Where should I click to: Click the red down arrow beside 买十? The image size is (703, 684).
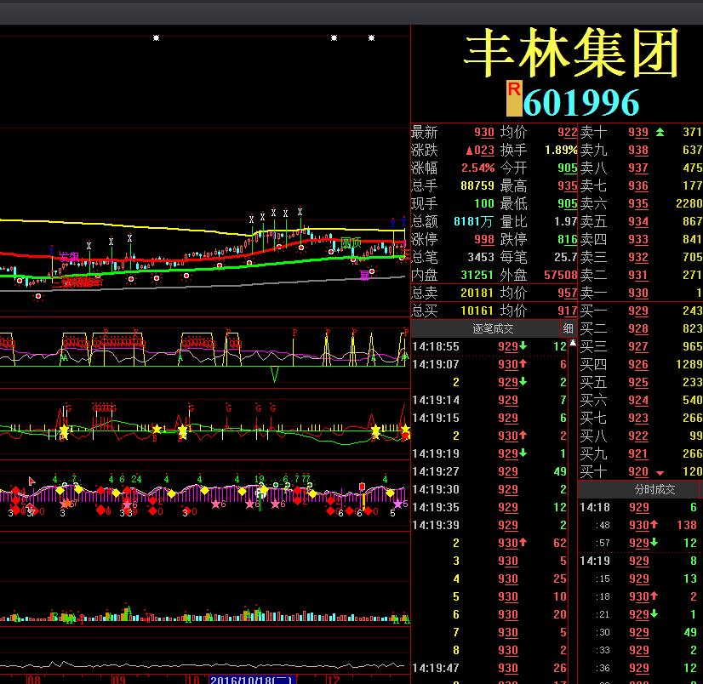[660, 473]
